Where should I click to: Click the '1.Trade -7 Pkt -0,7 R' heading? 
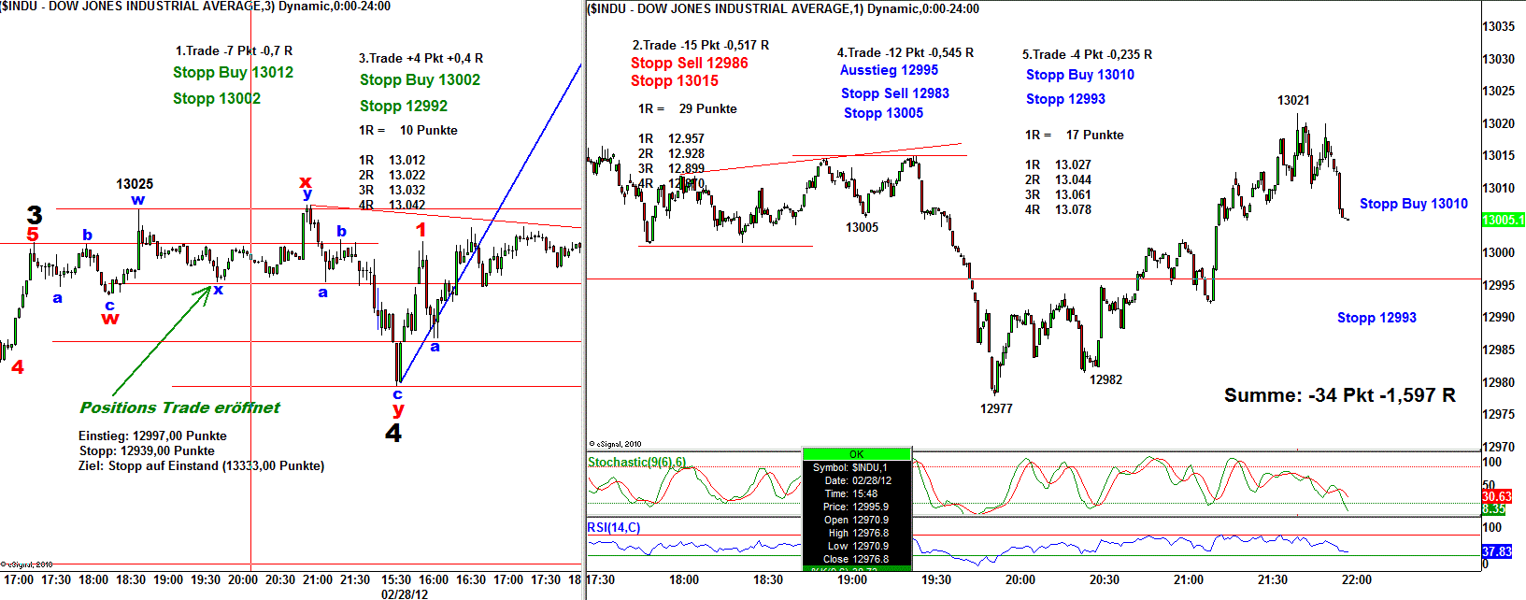(x=234, y=50)
